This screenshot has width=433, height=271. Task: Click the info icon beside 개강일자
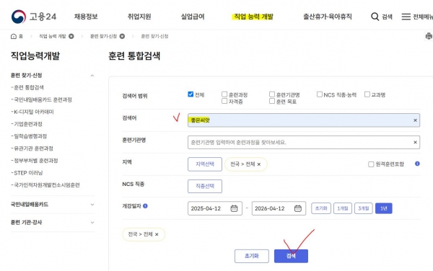145,206
